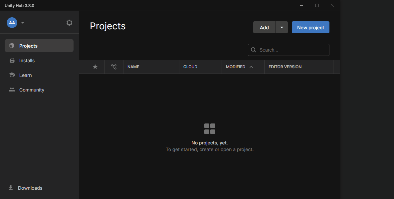Toggle the Modified sort order arrow
Screen dimensions: 394x199
tap(251, 67)
